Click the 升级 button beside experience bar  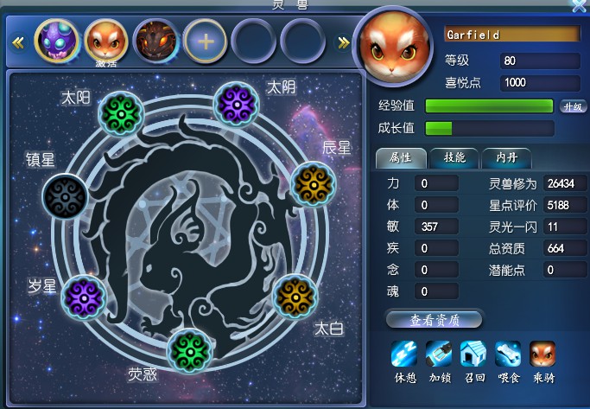(573, 106)
